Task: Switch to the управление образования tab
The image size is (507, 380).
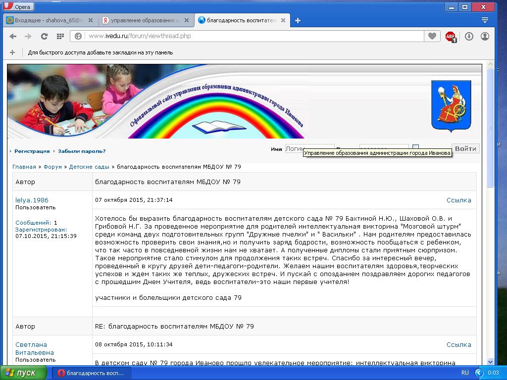Action: [146, 20]
